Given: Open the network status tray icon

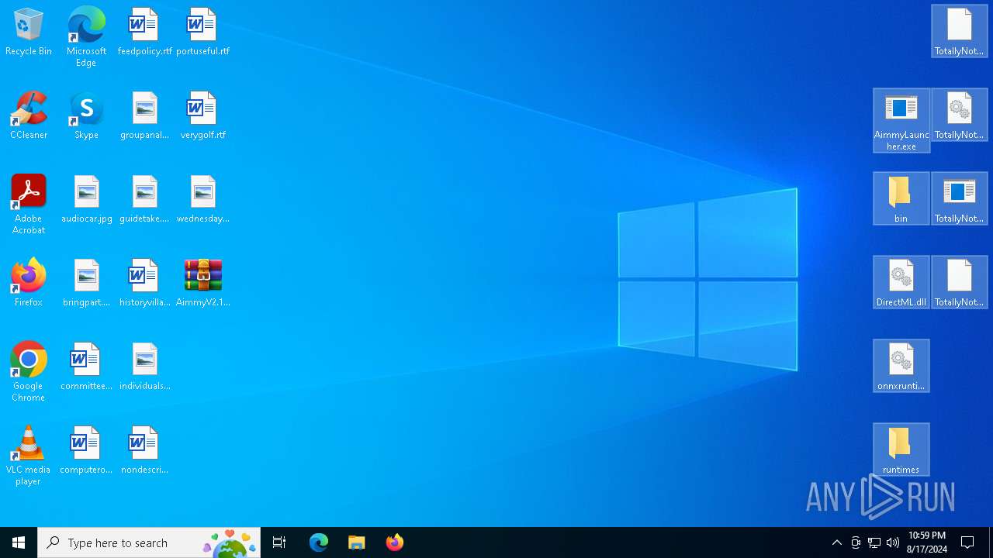Looking at the screenshot, I should click(874, 542).
